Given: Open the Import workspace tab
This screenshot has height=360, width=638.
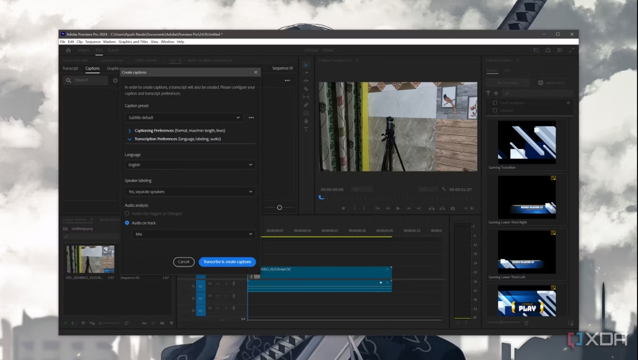Looking at the screenshot, I should coord(83,50).
